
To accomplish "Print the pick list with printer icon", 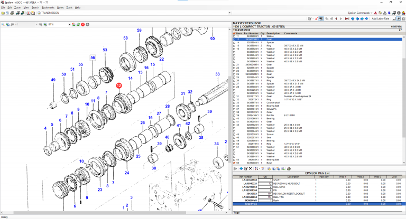I will coord(288,168).
